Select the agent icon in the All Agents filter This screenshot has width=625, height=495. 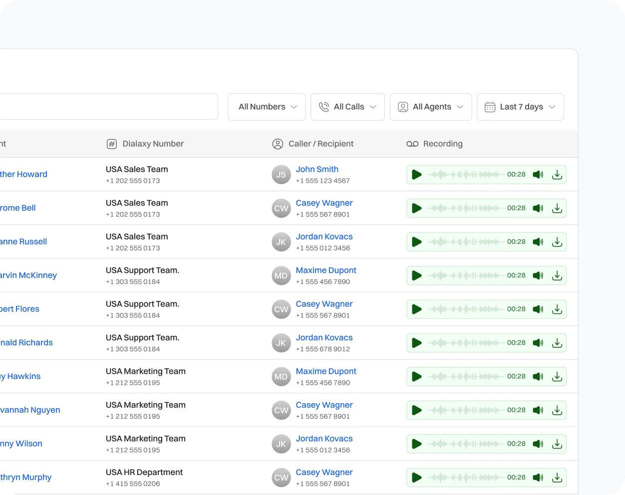403,107
